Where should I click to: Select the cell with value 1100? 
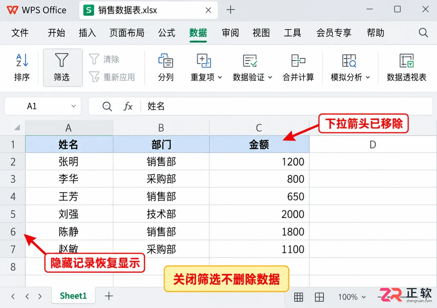tap(259, 249)
